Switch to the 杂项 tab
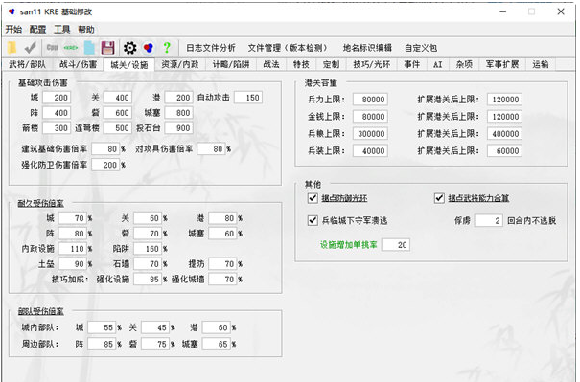 click(464, 65)
